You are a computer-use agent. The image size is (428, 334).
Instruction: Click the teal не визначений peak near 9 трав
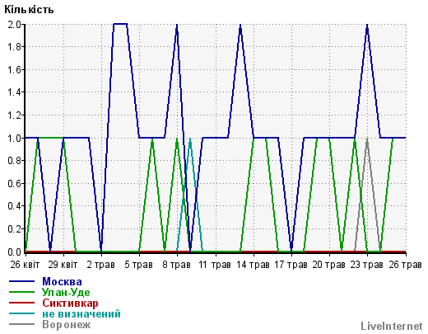point(190,139)
